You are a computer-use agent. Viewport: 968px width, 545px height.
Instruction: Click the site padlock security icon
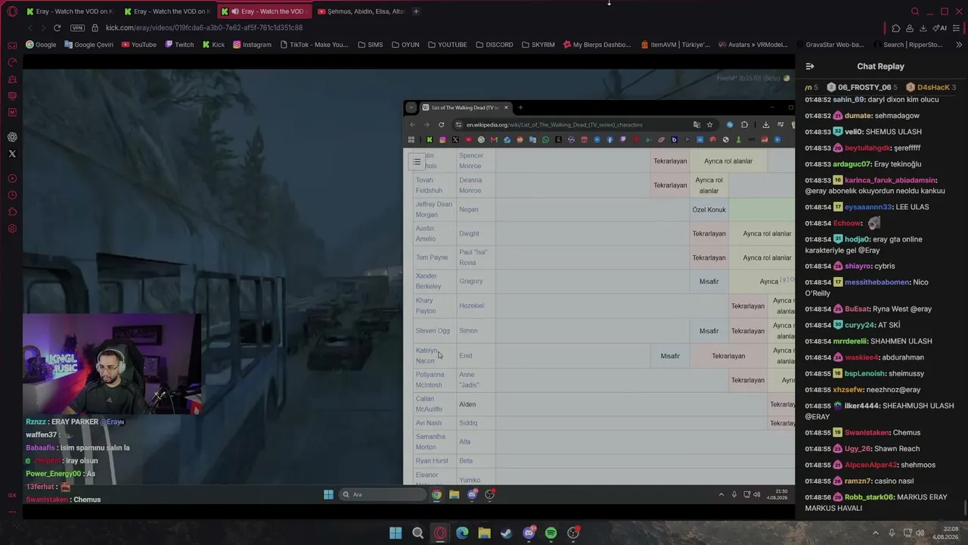pos(95,28)
